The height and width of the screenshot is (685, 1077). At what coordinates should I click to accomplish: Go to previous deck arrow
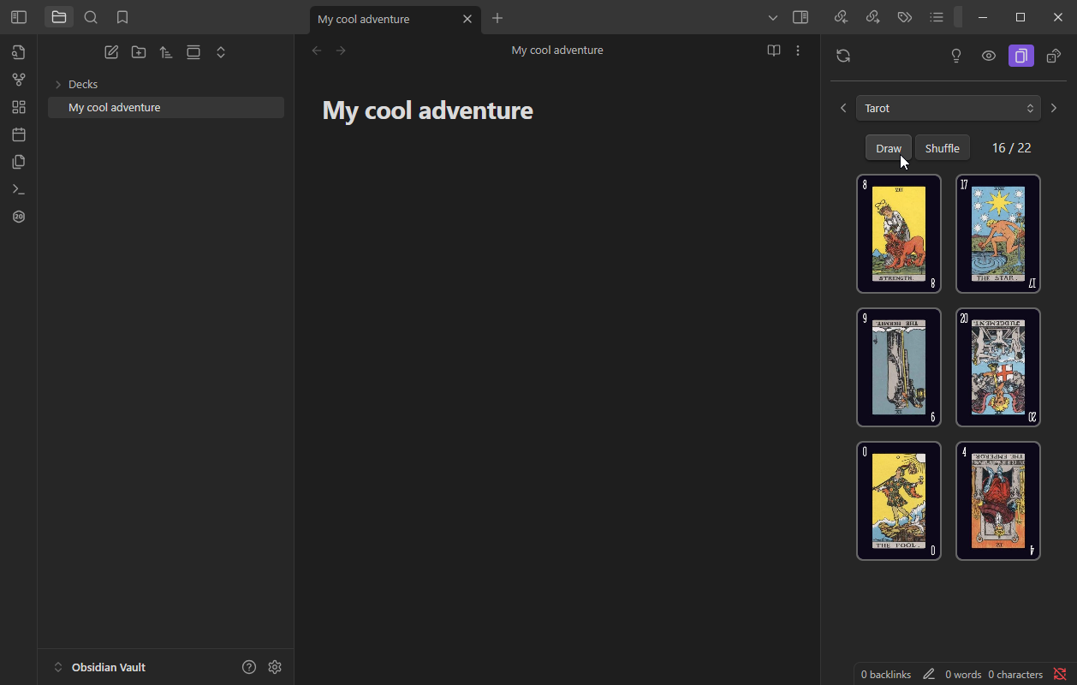coord(843,108)
